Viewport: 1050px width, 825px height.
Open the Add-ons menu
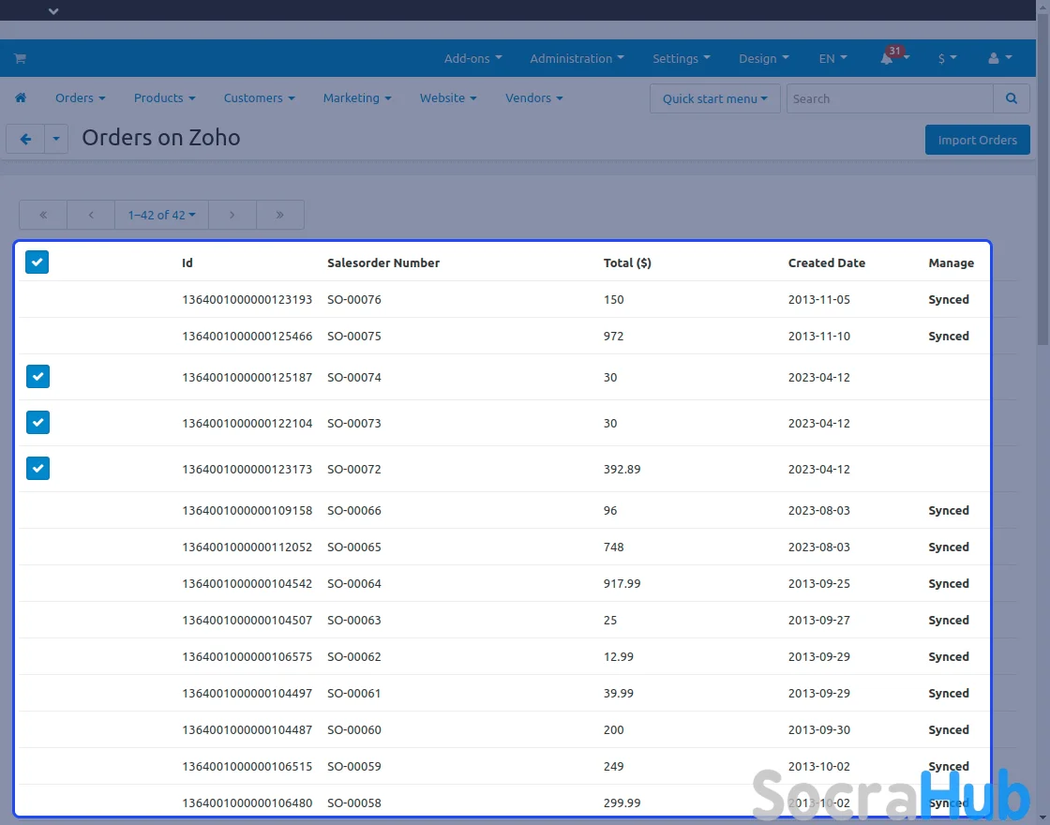pyautogui.click(x=472, y=58)
